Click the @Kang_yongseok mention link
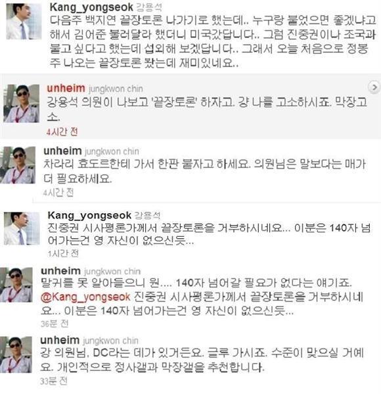Screen dimensions: 381x394 click(85, 297)
